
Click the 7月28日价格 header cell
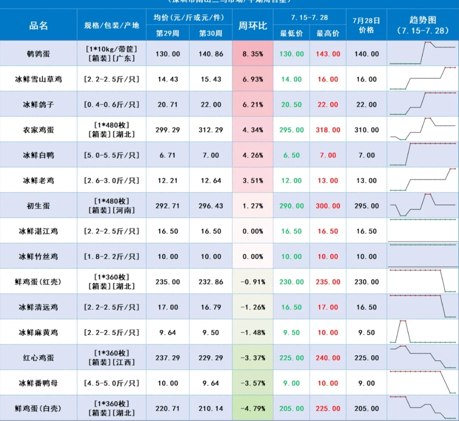coord(367,25)
